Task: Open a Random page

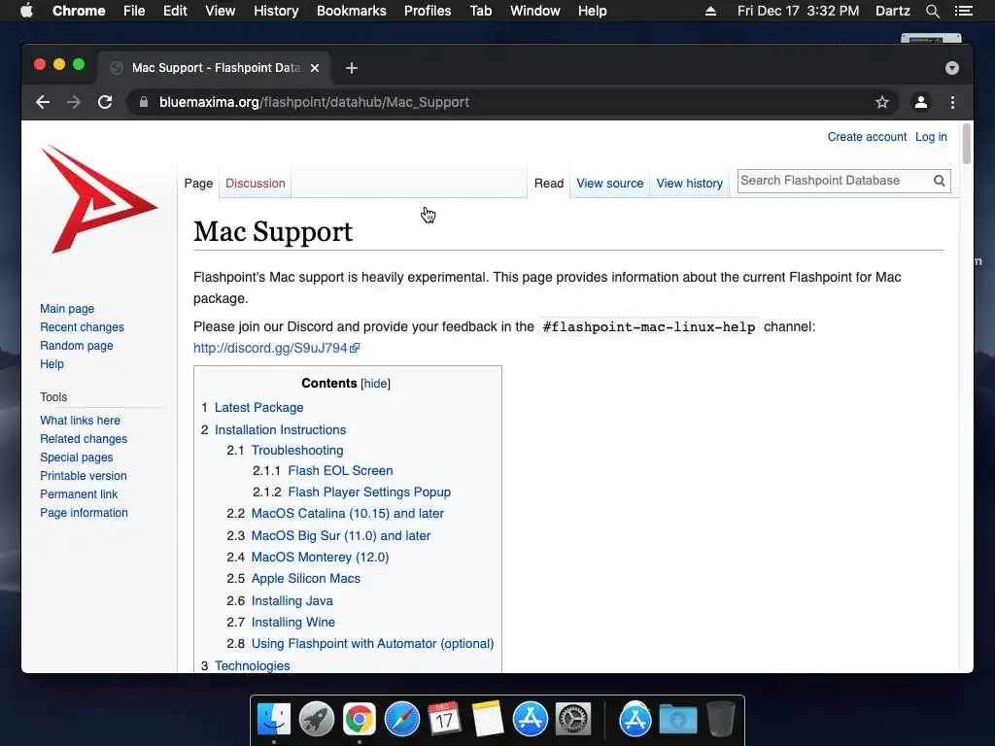Action: (77, 346)
